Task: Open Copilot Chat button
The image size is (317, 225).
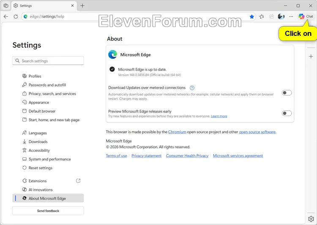Action: (x=306, y=16)
